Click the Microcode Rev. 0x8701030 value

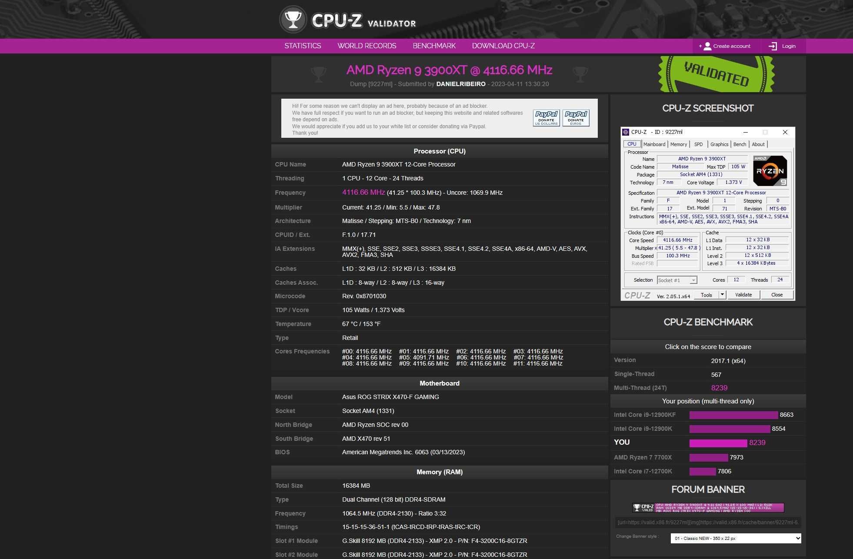coord(364,296)
